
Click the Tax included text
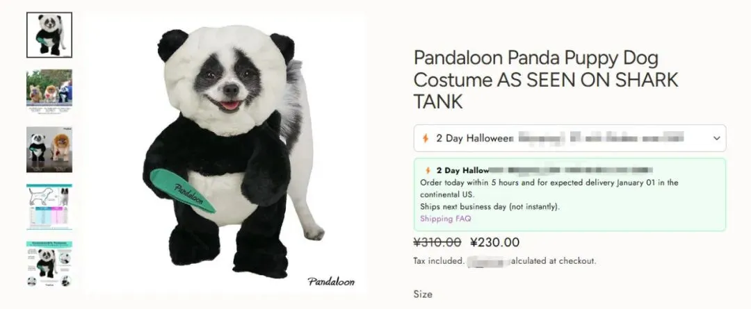(438, 261)
